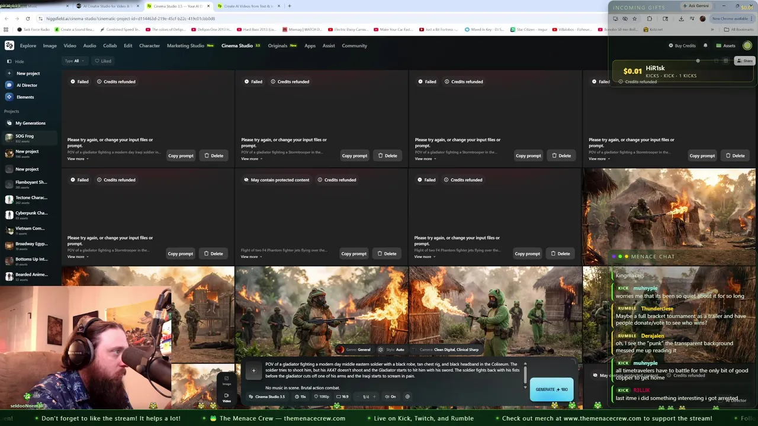Open My Generations in the sidebar
The width and height of the screenshot is (758, 426).
(x=26, y=123)
